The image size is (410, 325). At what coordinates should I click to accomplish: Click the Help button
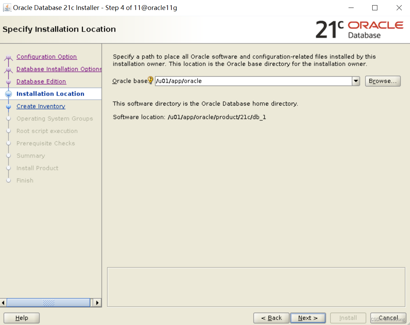pos(22,318)
